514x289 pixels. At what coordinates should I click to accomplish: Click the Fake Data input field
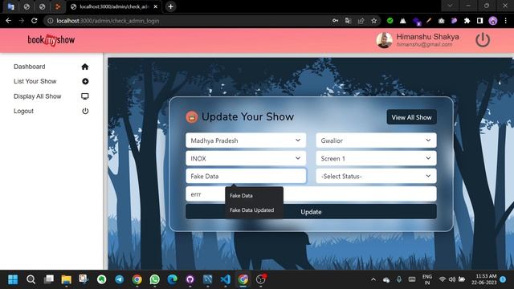pos(246,177)
